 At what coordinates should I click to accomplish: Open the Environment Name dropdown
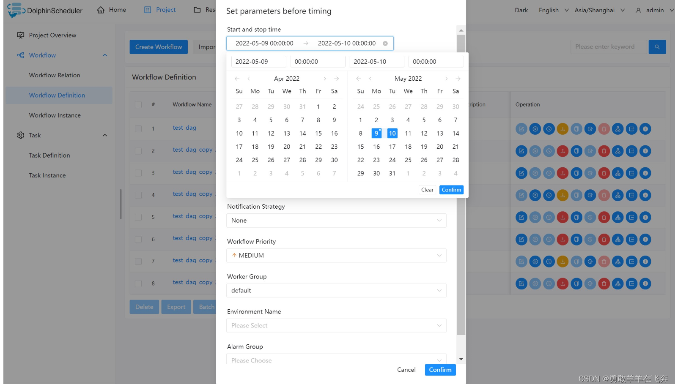point(336,326)
